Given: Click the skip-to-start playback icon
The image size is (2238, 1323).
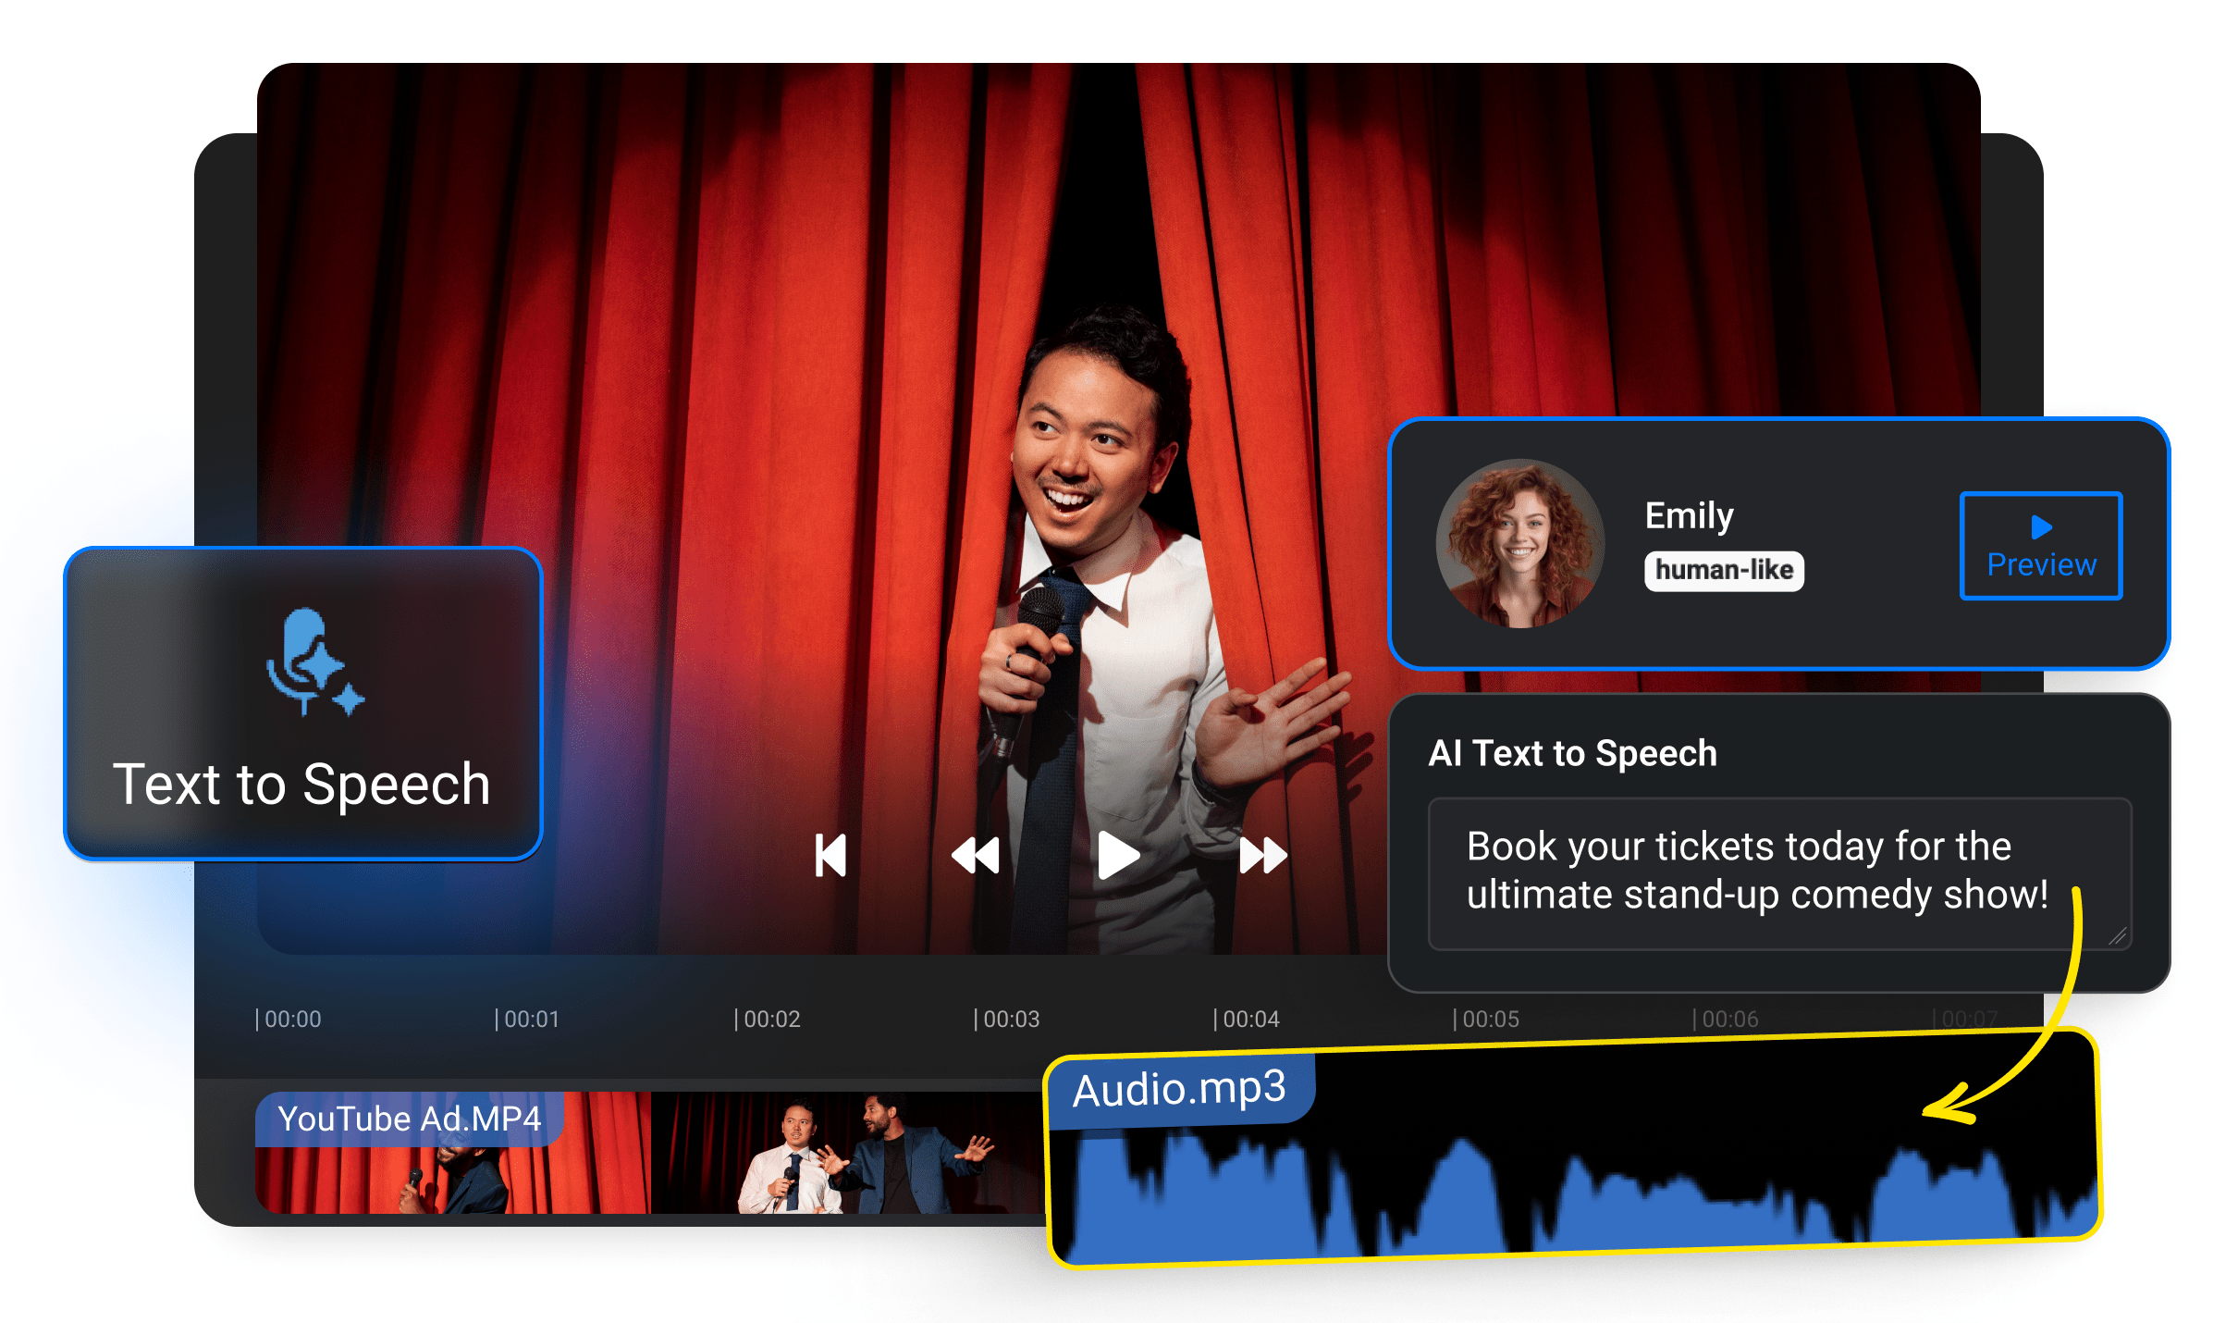Looking at the screenshot, I should (831, 856).
